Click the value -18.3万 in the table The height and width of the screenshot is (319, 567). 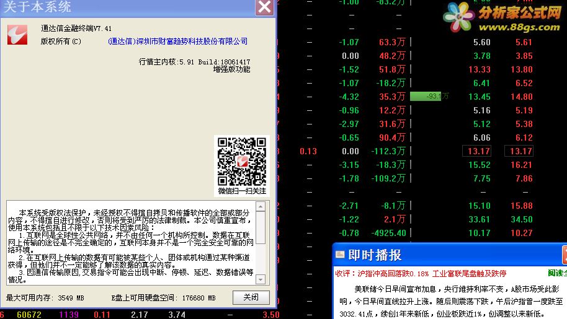coord(391,165)
